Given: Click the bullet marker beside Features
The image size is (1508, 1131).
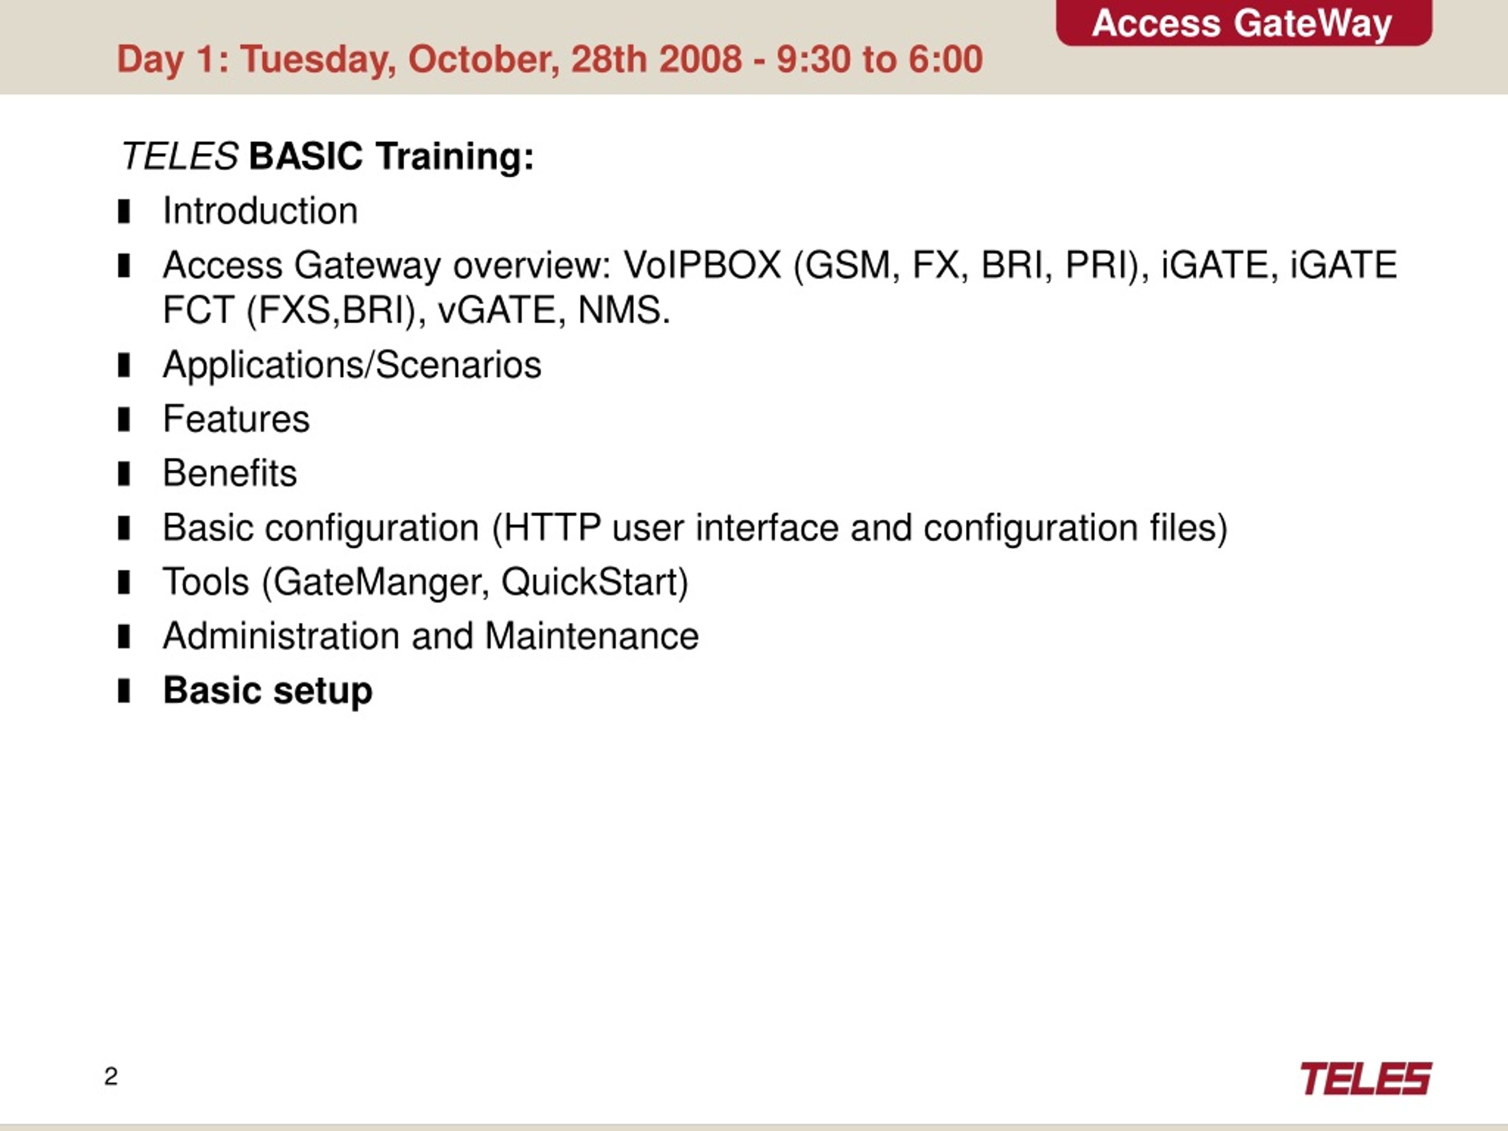Looking at the screenshot, I should pos(123,419).
